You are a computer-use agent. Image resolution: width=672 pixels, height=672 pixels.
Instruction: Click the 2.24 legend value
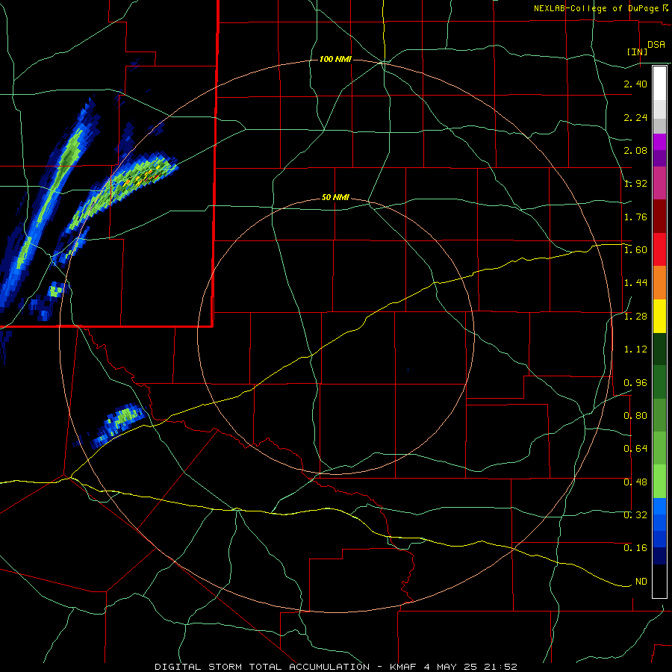pos(635,117)
